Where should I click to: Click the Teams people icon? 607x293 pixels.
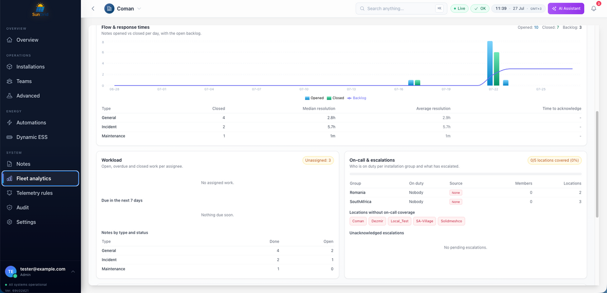click(x=10, y=81)
